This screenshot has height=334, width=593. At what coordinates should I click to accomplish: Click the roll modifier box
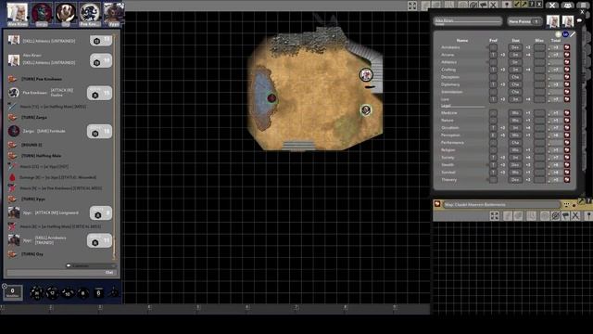coord(12,292)
